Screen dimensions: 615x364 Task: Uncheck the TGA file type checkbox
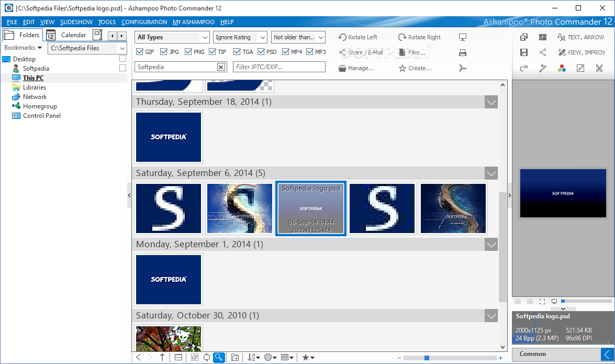click(237, 52)
